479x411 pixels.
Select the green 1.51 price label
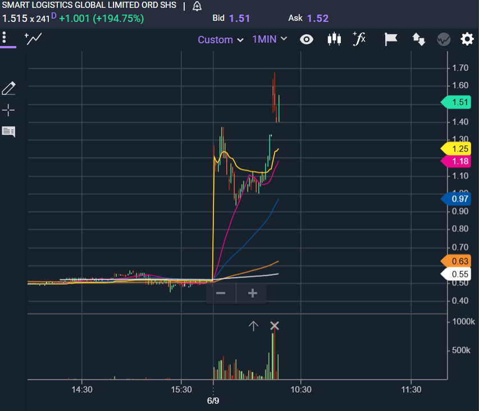tap(456, 102)
